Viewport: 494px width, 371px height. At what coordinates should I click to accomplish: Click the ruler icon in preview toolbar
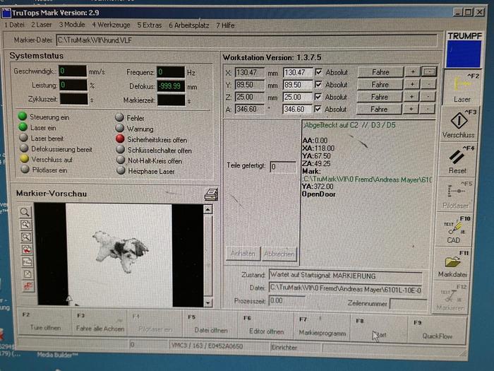pyautogui.click(x=27, y=261)
